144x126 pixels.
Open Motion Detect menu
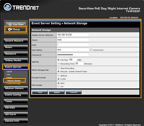(16, 88)
